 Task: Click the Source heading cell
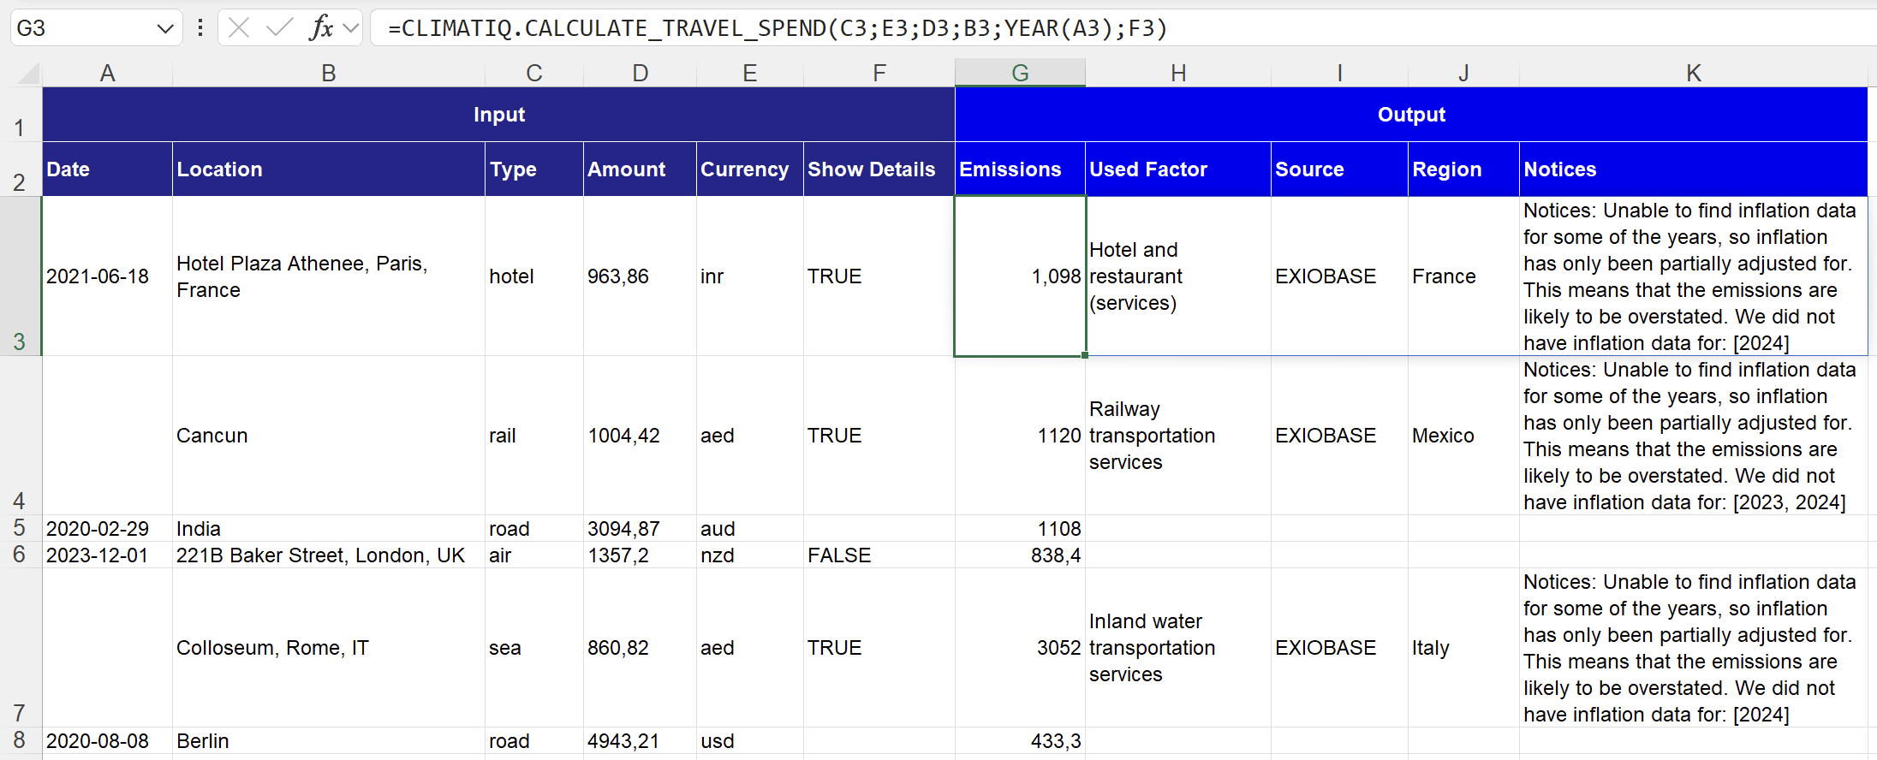(1339, 169)
